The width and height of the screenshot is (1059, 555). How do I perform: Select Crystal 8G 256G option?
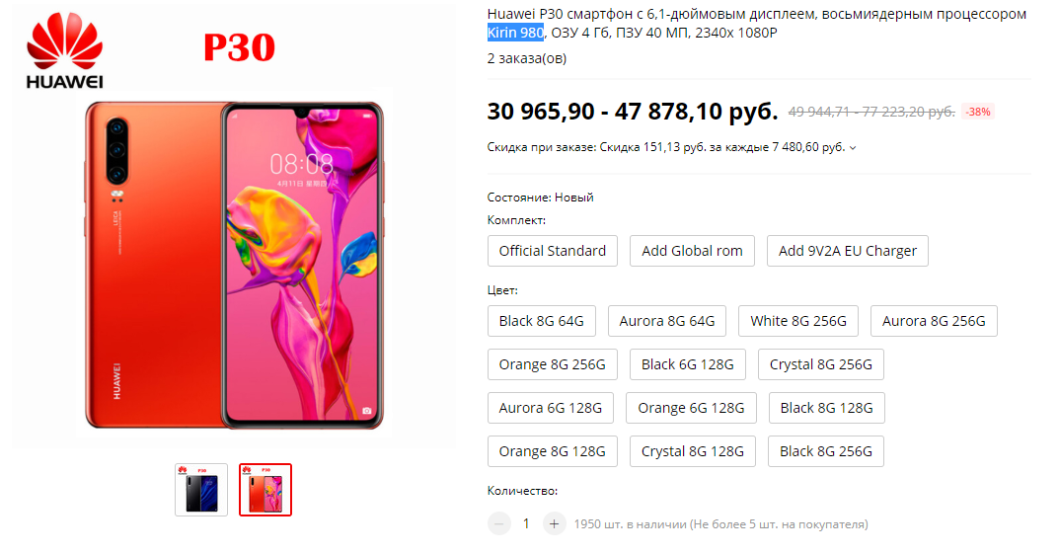(x=821, y=364)
